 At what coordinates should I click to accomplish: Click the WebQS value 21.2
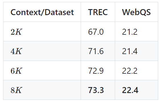click(x=130, y=32)
